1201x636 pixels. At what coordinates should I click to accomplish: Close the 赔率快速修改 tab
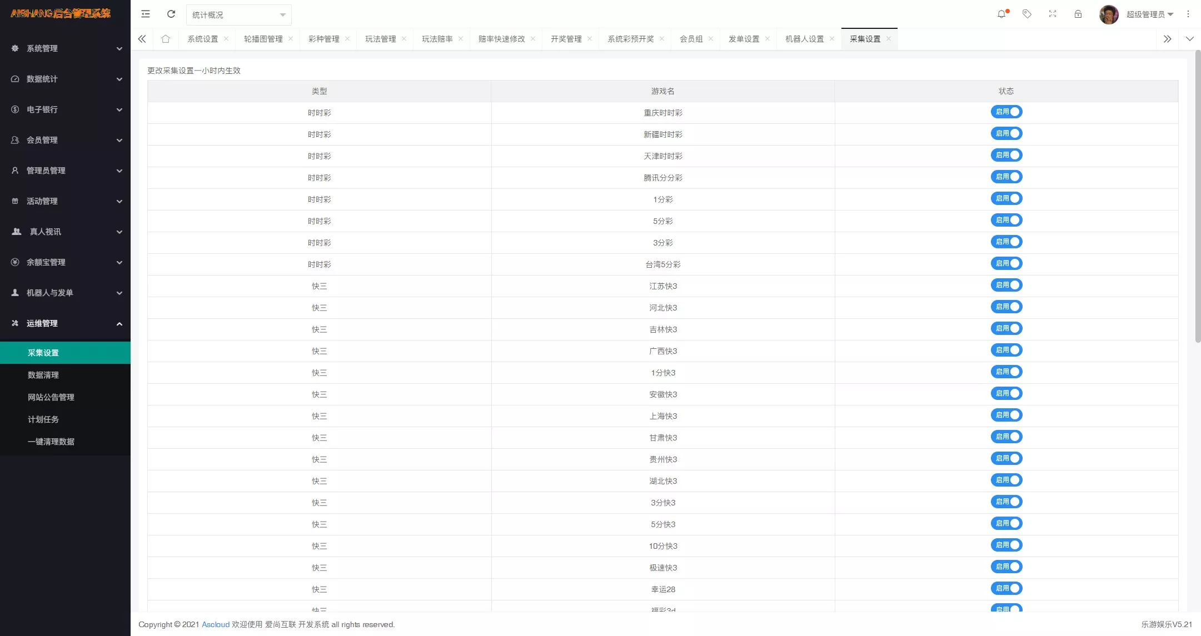coord(533,39)
